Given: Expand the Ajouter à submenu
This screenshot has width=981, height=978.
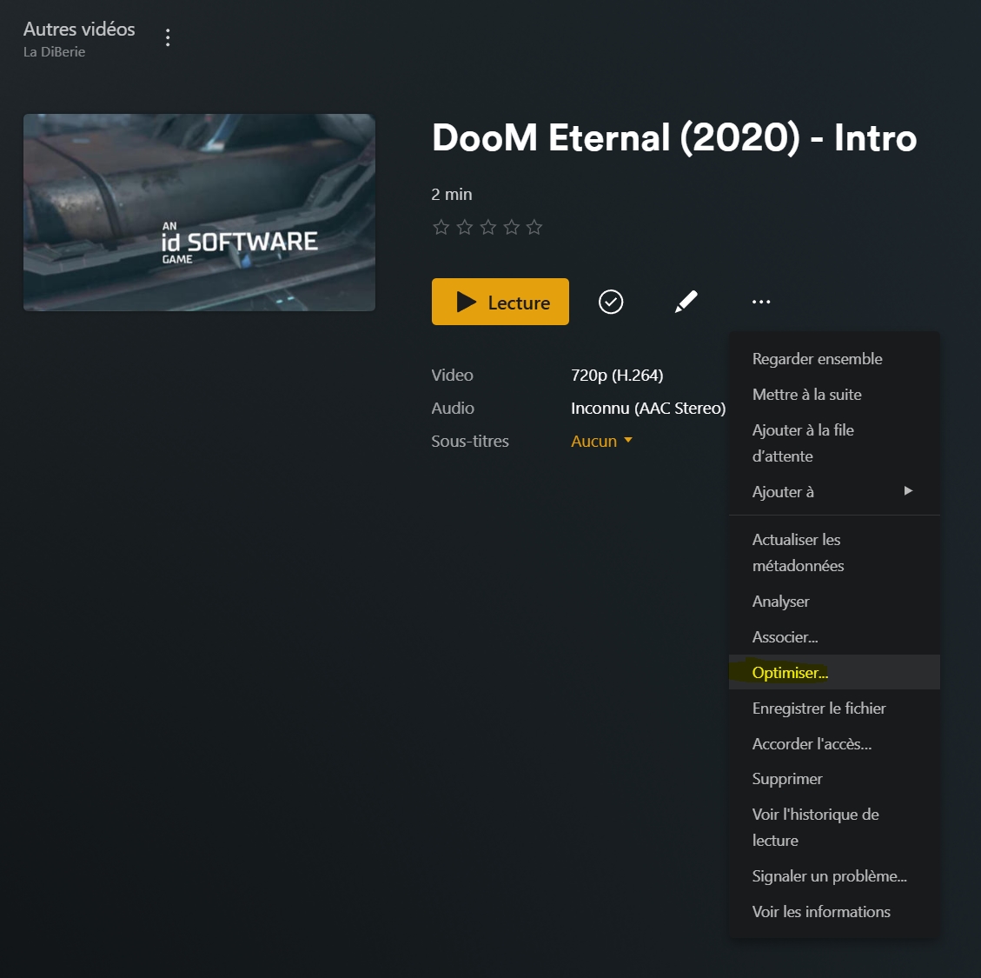Looking at the screenshot, I should [x=834, y=491].
